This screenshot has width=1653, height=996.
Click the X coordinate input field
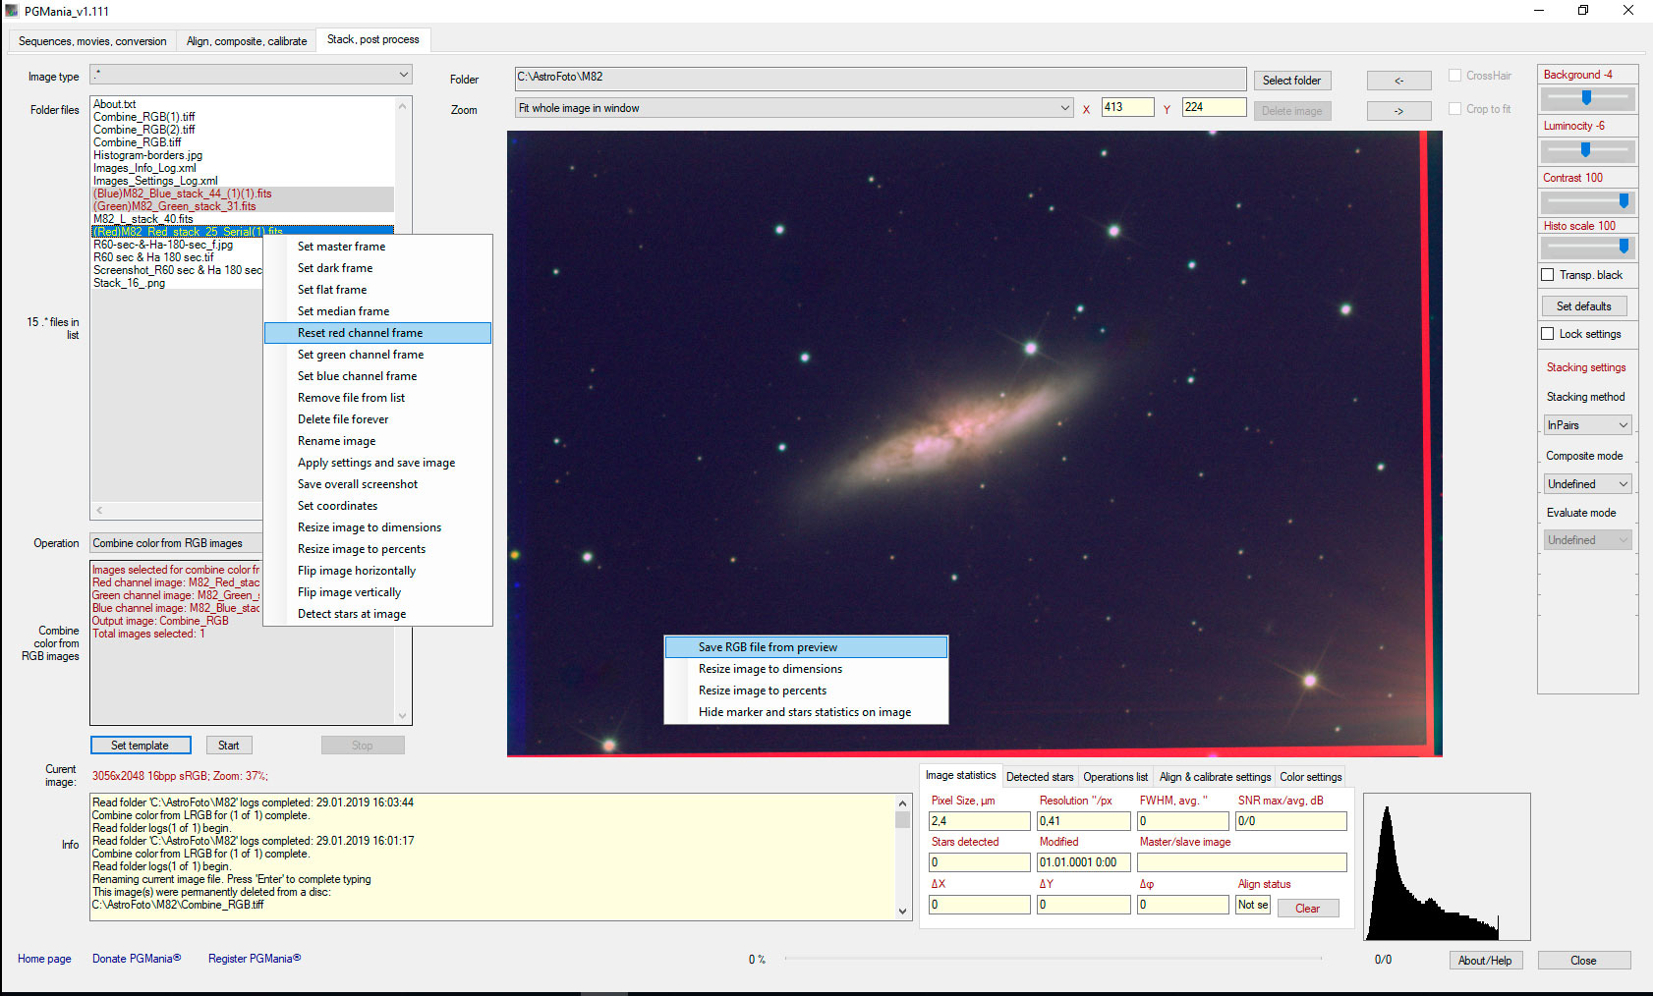pos(1127,107)
